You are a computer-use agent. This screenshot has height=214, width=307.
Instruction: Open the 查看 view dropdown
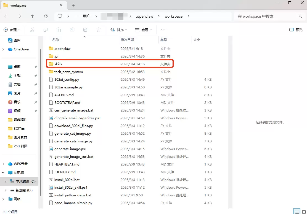point(143,30)
